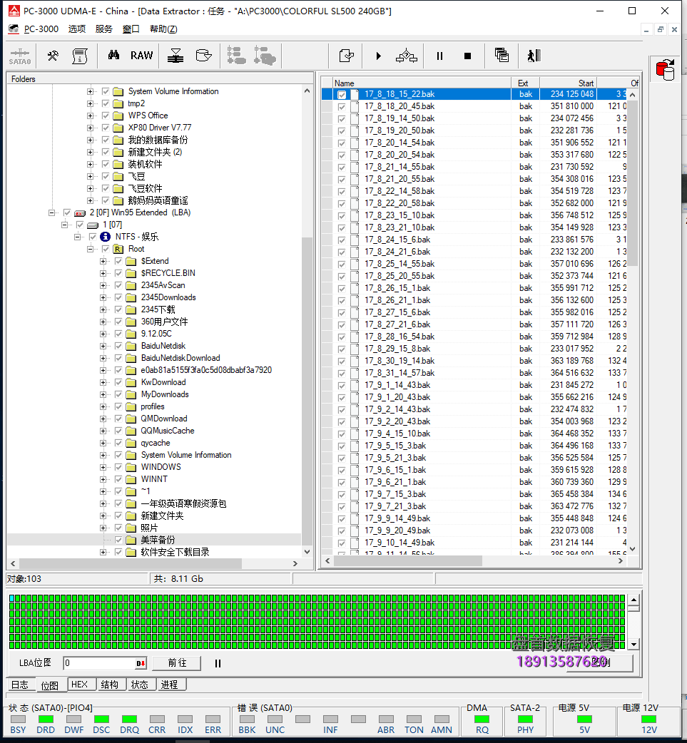Click the red database cylinder icon
Image resolution: width=687 pixels, height=743 pixels.
coord(665,70)
